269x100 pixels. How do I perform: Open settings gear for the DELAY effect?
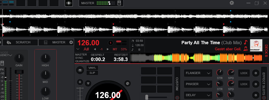click(256, 95)
